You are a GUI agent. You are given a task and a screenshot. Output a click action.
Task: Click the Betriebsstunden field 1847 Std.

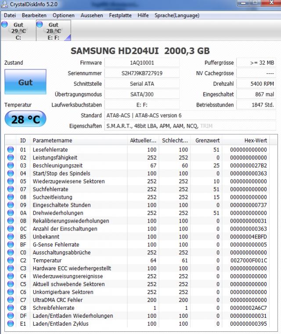(256, 105)
